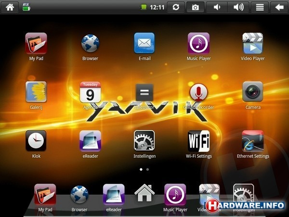Open Instellingen in the app grid
289x217 pixels.
click(x=144, y=141)
